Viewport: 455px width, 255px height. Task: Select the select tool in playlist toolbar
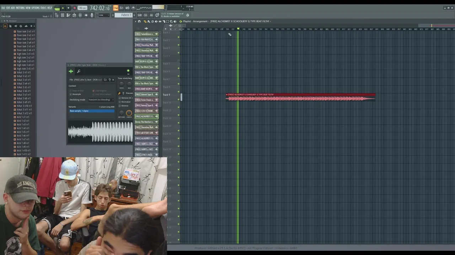pos(167,21)
